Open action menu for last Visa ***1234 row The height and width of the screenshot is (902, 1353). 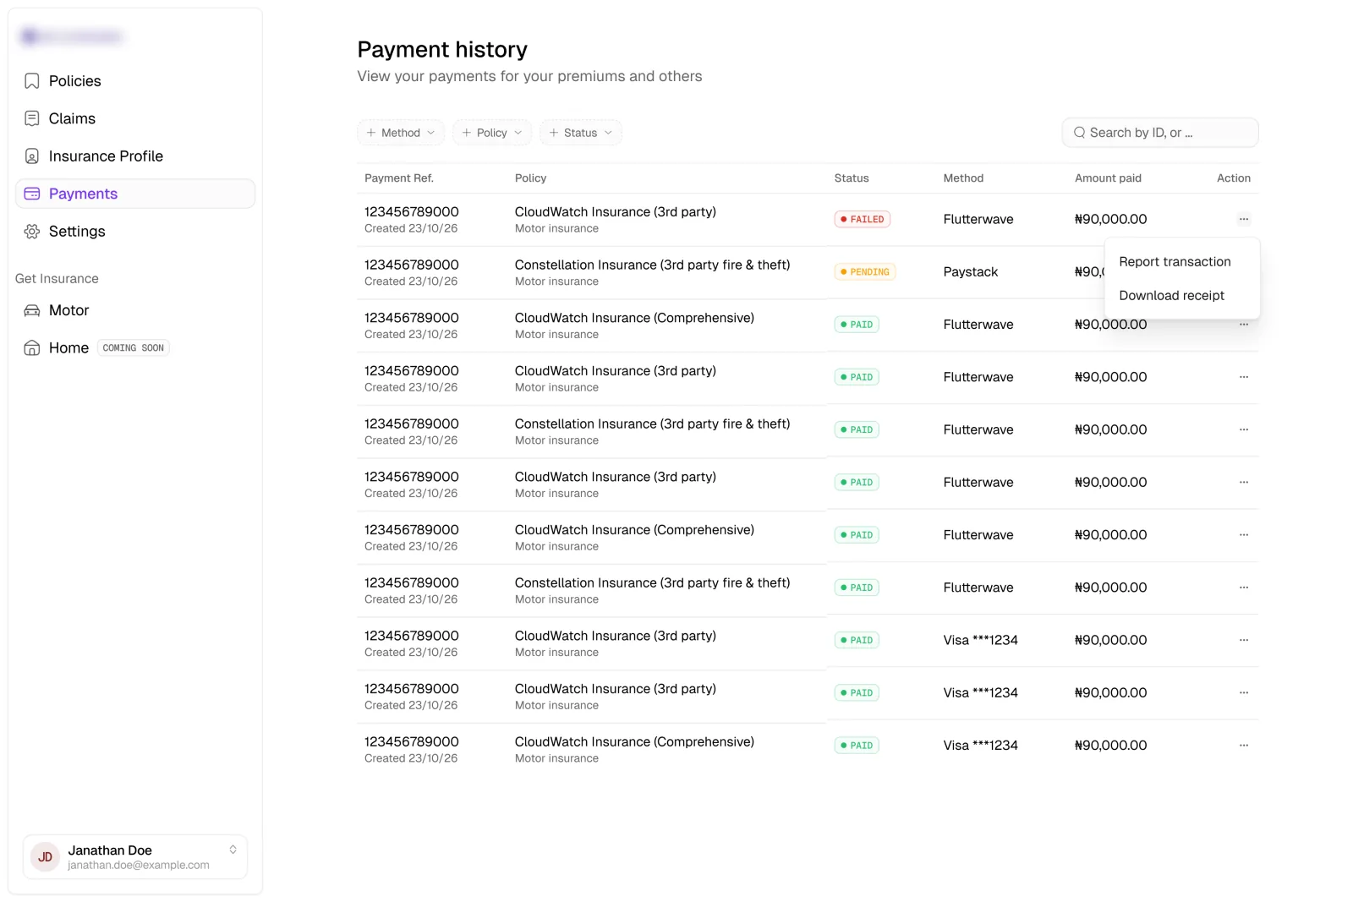1244,746
